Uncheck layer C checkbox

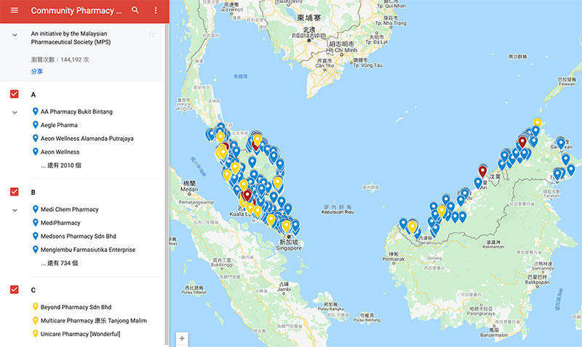(x=14, y=290)
